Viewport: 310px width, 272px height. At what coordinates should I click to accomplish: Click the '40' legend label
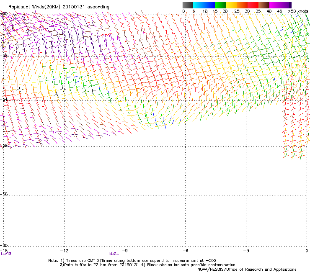click(x=269, y=11)
